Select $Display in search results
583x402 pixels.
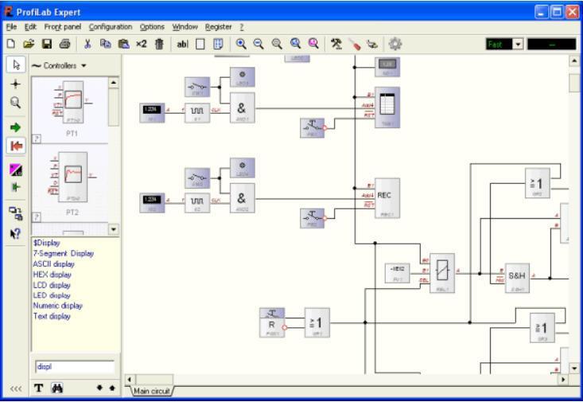tap(46, 243)
